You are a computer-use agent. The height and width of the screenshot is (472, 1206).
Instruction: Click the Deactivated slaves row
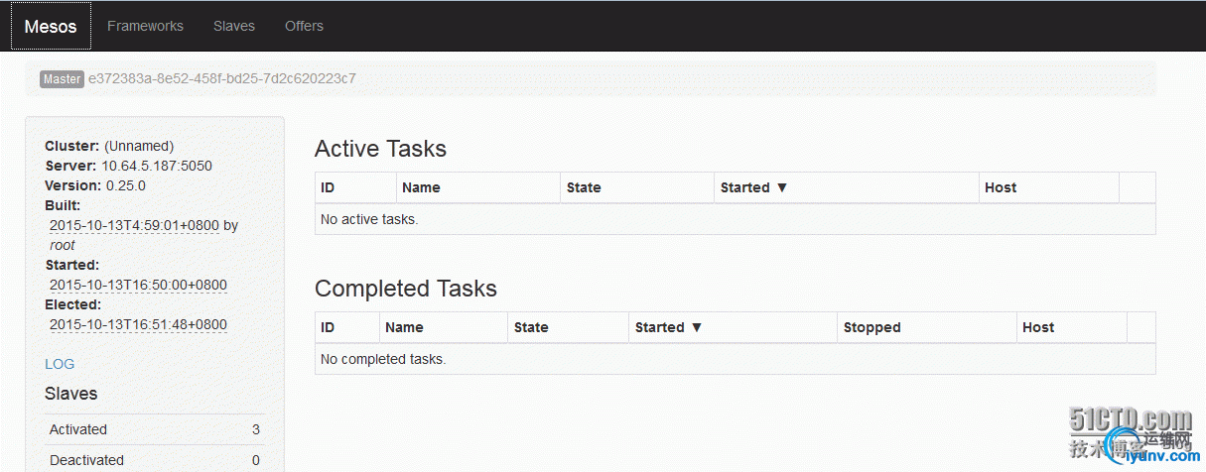(x=155, y=460)
